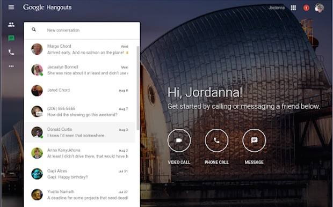Click the Aug 2 timestamp
Image resolution: width=333 pixels, height=207 pixels.
click(x=124, y=150)
